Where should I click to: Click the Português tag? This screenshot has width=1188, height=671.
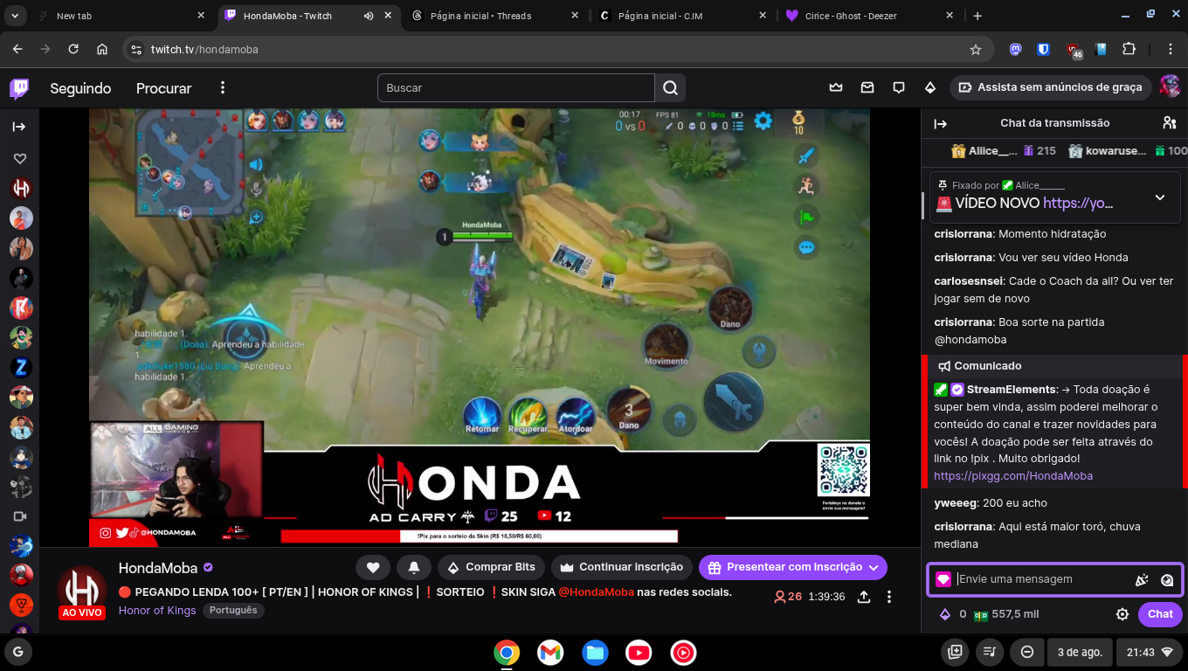(233, 610)
